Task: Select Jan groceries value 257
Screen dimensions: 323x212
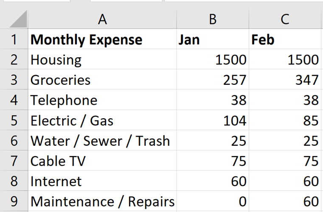Action: click(213, 80)
